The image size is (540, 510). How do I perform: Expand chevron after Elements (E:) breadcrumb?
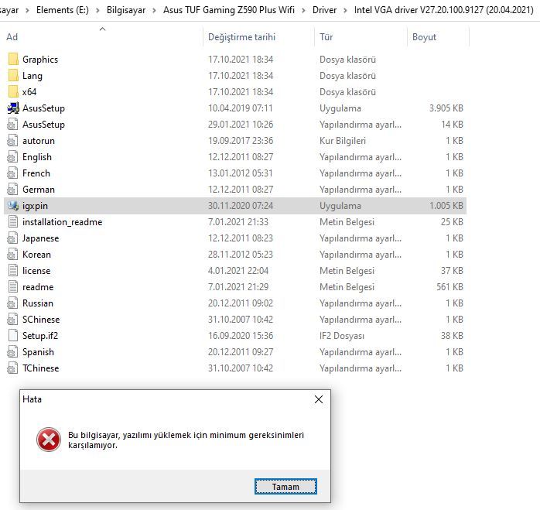pos(97,10)
